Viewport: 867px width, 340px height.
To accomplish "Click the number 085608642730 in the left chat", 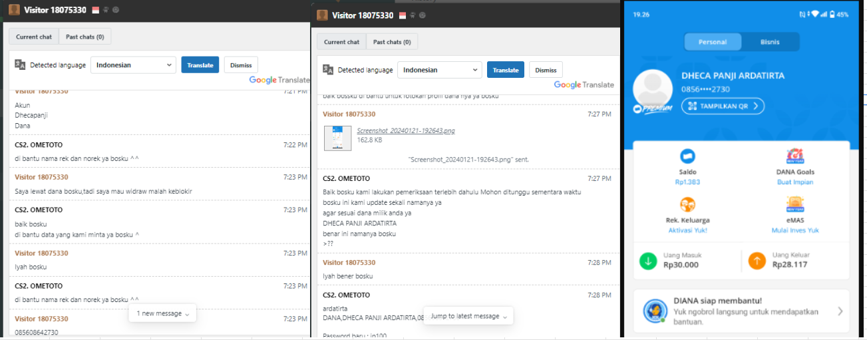I will pyautogui.click(x=37, y=332).
